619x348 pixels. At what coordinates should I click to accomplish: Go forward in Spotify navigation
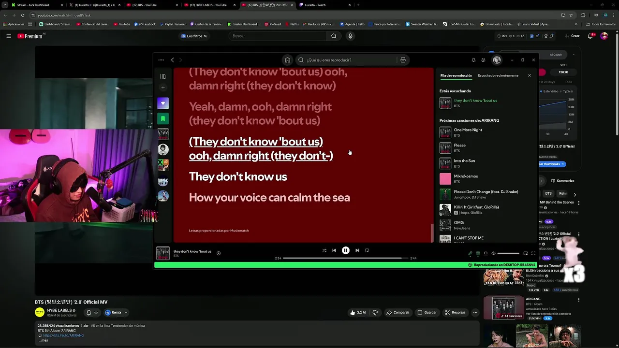coord(180,60)
